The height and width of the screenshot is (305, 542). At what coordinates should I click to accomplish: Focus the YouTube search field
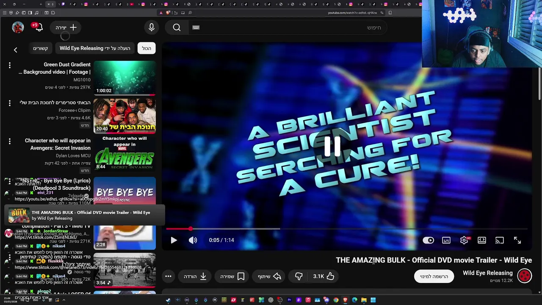point(288,28)
